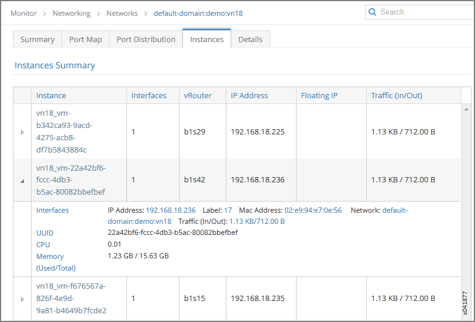The width and height of the screenshot is (475, 322).
Task: Open Networks breadcrumb link
Action: pyautogui.click(x=122, y=13)
